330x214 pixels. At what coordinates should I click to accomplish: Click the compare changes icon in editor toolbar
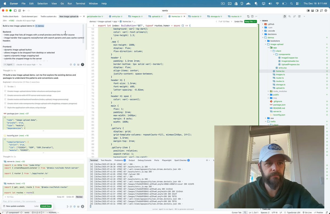[x=248, y=16]
